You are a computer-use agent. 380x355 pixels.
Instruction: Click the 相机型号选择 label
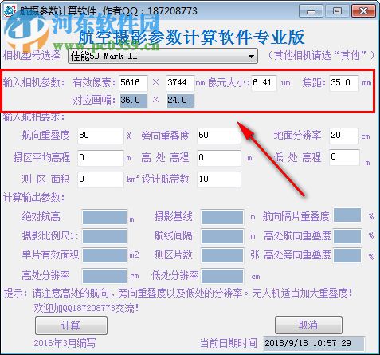pyautogui.click(x=32, y=55)
